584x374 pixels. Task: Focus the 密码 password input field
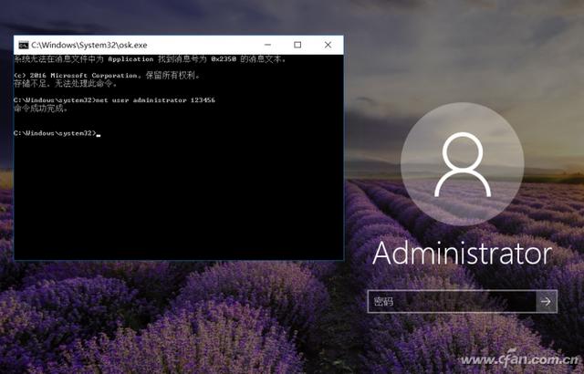[452, 301]
